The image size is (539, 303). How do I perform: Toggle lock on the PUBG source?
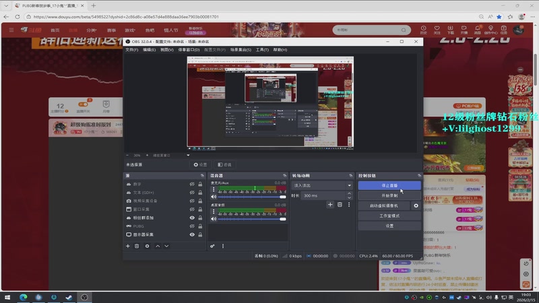point(200,226)
